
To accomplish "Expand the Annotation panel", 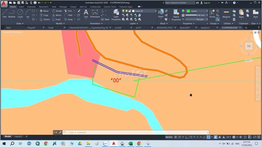I will pos(96,23).
